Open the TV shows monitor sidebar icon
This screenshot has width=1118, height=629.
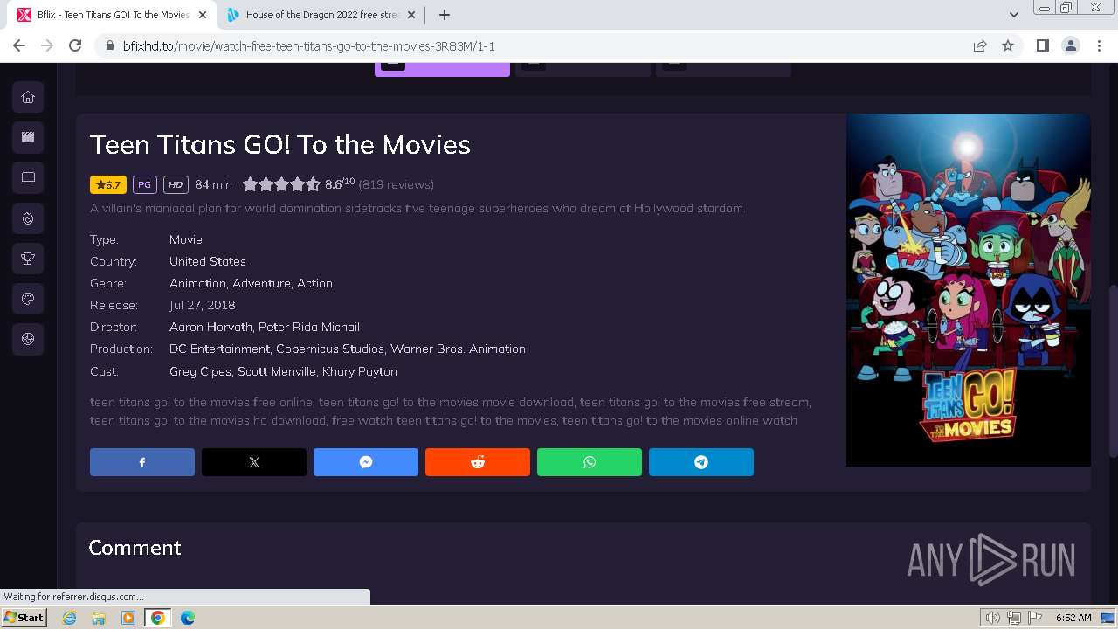click(28, 177)
